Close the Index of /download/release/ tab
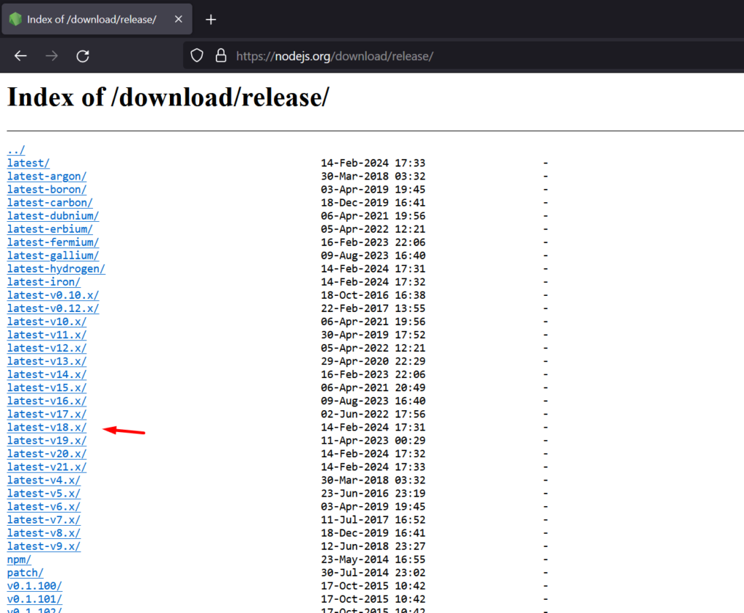Image resolution: width=744 pixels, height=613 pixels. click(179, 19)
